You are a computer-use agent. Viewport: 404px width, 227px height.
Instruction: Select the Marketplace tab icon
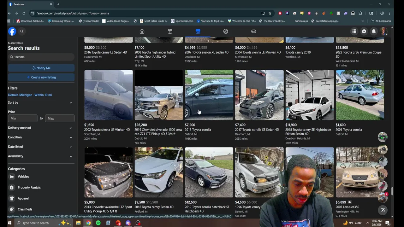pyautogui.click(x=198, y=31)
